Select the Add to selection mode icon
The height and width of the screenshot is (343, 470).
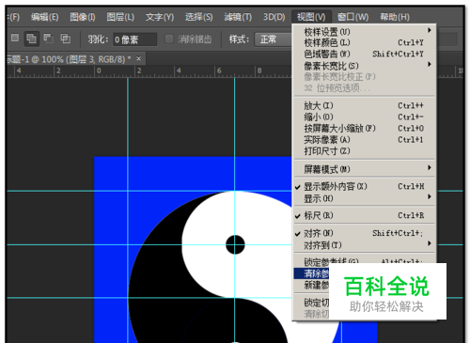point(31,39)
